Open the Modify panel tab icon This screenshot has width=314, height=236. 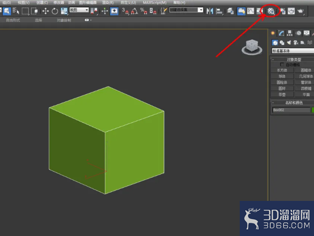[x=281, y=33]
